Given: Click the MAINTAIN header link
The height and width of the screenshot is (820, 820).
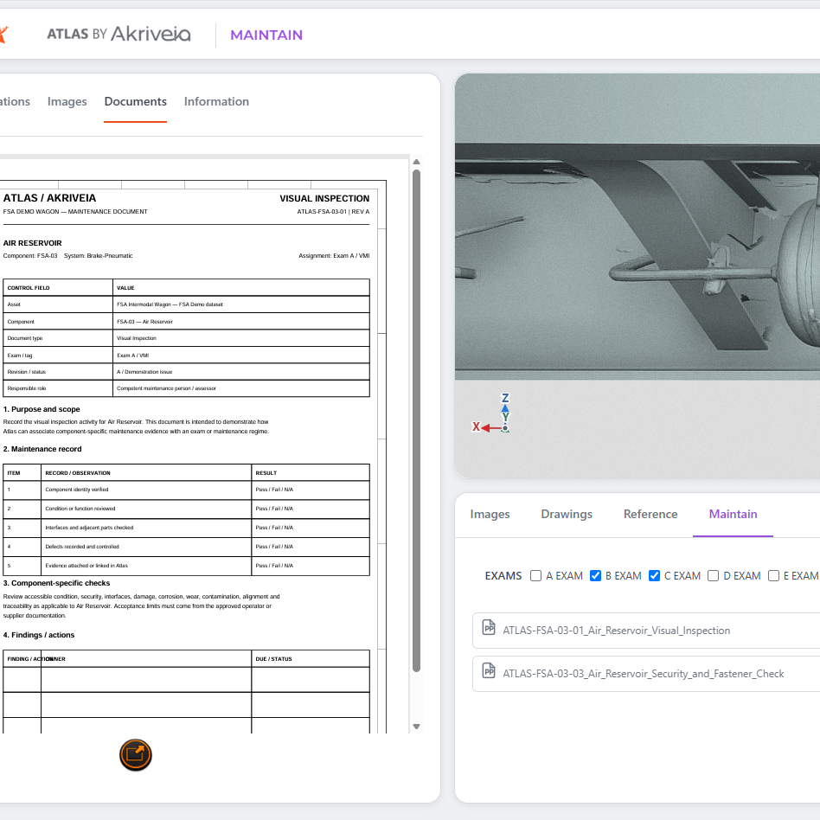Looking at the screenshot, I should 266,35.
